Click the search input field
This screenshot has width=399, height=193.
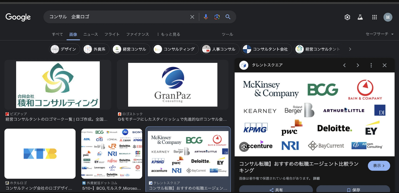point(118,17)
